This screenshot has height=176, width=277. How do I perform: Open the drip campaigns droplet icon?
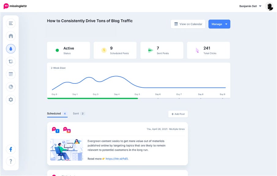pyautogui.click(x=11, y=49)
